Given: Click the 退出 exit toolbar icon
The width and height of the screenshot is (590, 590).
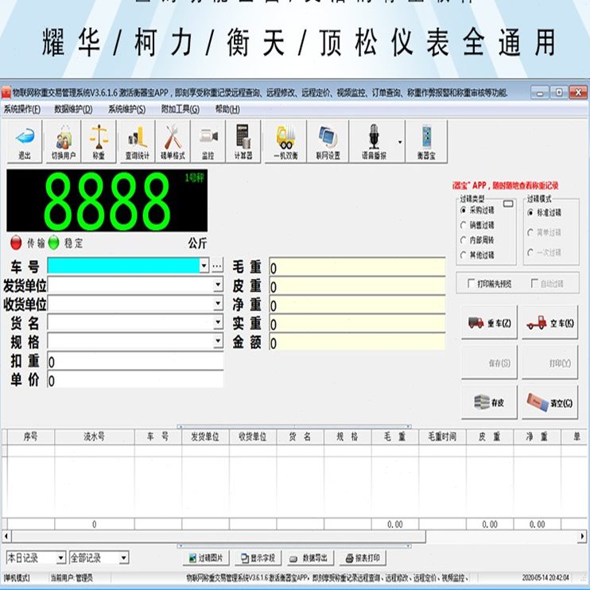Looking at the screenshot, I should (x=25, y=142).
